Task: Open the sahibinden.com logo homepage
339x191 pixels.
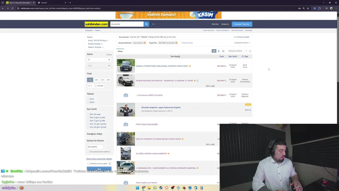Action: point(96,24)
